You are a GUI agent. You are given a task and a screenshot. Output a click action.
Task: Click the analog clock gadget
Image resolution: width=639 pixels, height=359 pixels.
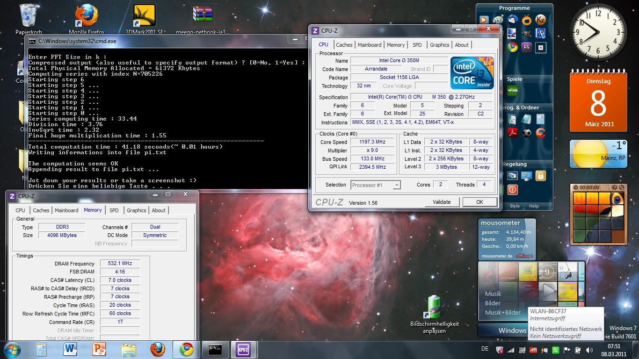pos(598,33)
